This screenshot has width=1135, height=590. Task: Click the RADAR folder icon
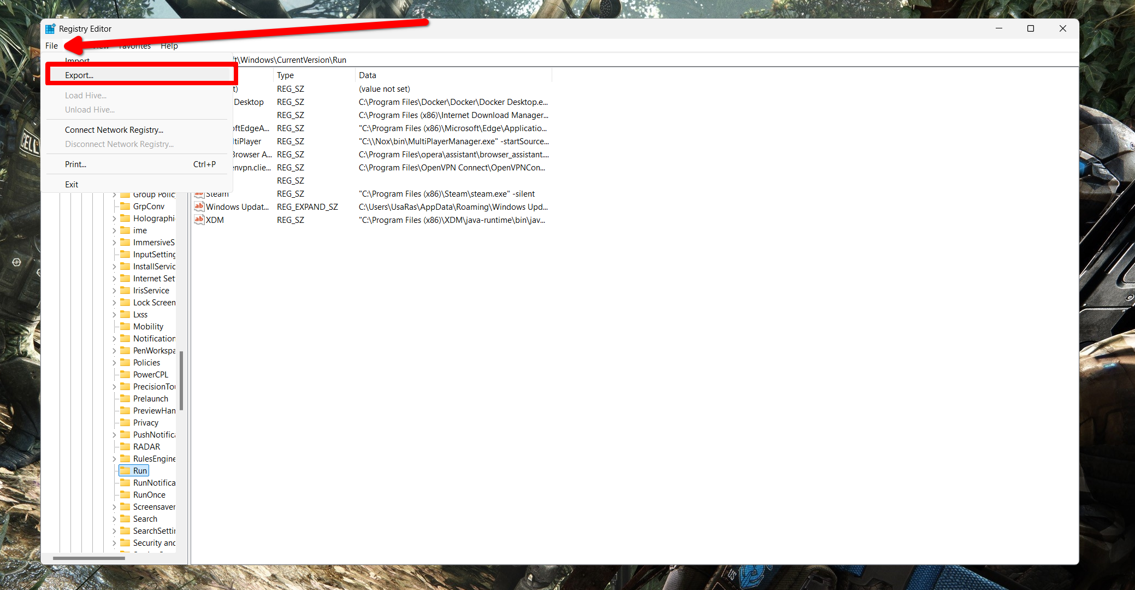tap(126, 446)
